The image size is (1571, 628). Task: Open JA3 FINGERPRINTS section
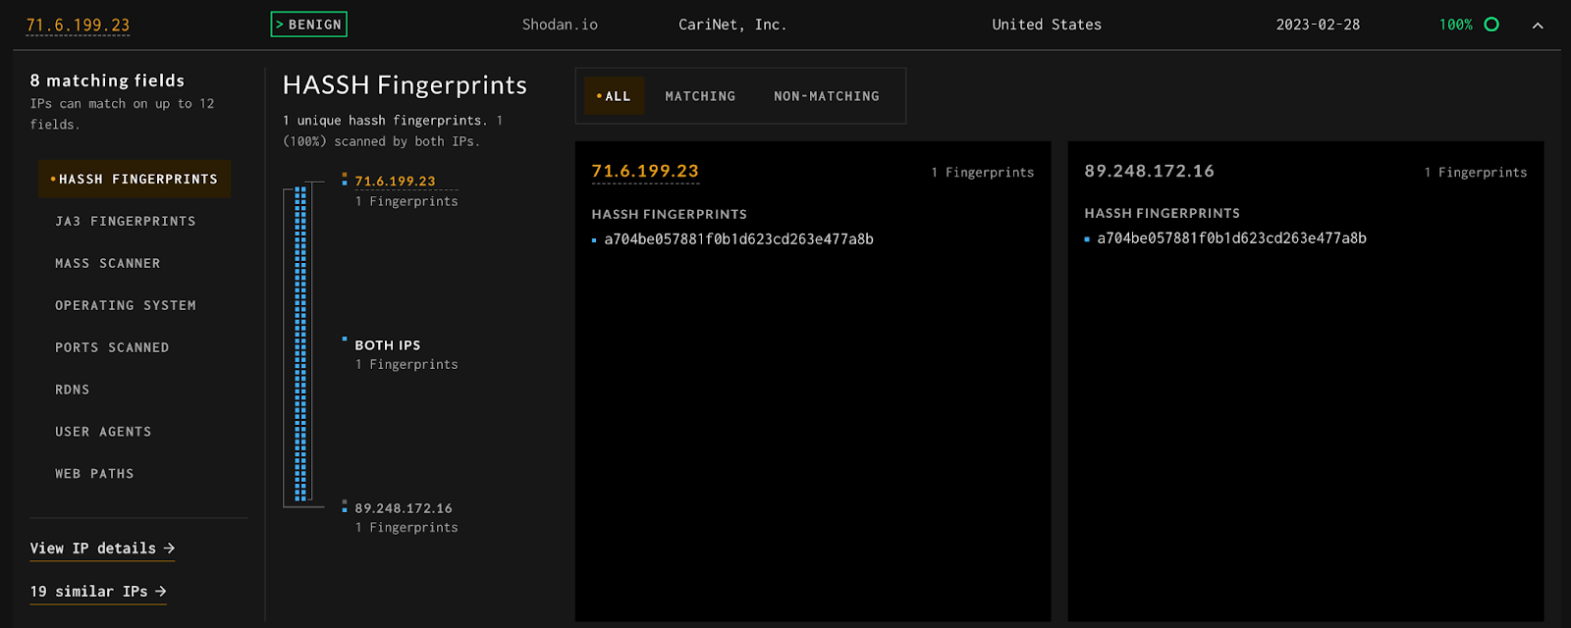[x=126, y=221]
